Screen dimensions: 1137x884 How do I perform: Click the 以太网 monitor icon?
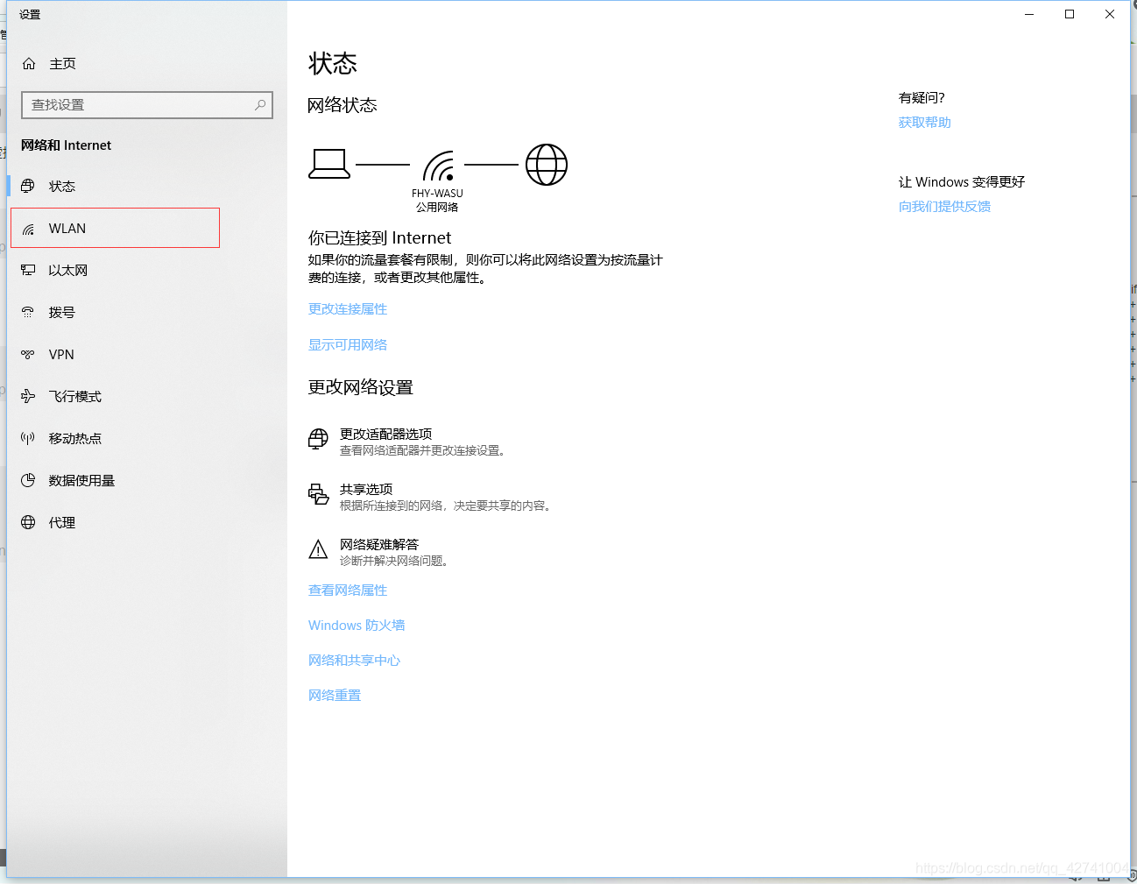click(28, 271)
